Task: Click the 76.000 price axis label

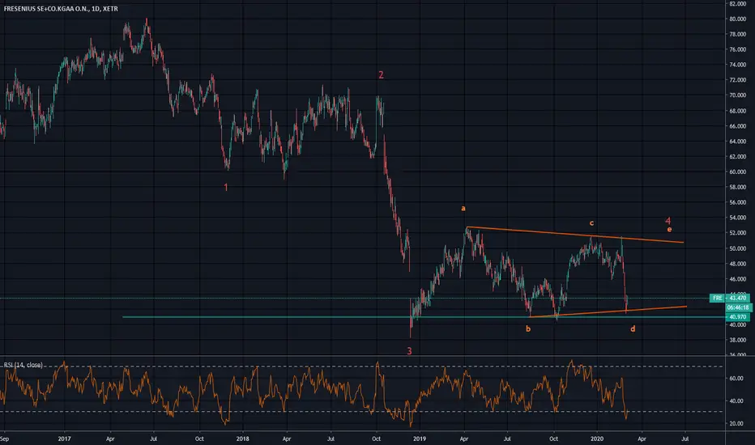Action: (738, 49)
